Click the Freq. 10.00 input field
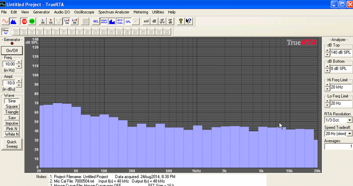The height and width of the screenshot is (186, 353). [x=10, y=64]
